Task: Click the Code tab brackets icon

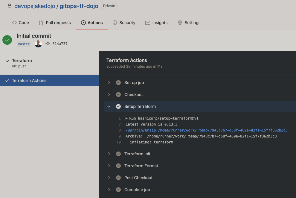Action: 14,23
